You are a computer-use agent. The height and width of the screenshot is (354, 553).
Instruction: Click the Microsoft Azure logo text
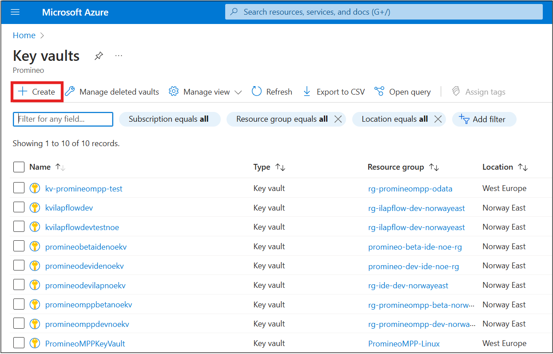coord(75,12)
